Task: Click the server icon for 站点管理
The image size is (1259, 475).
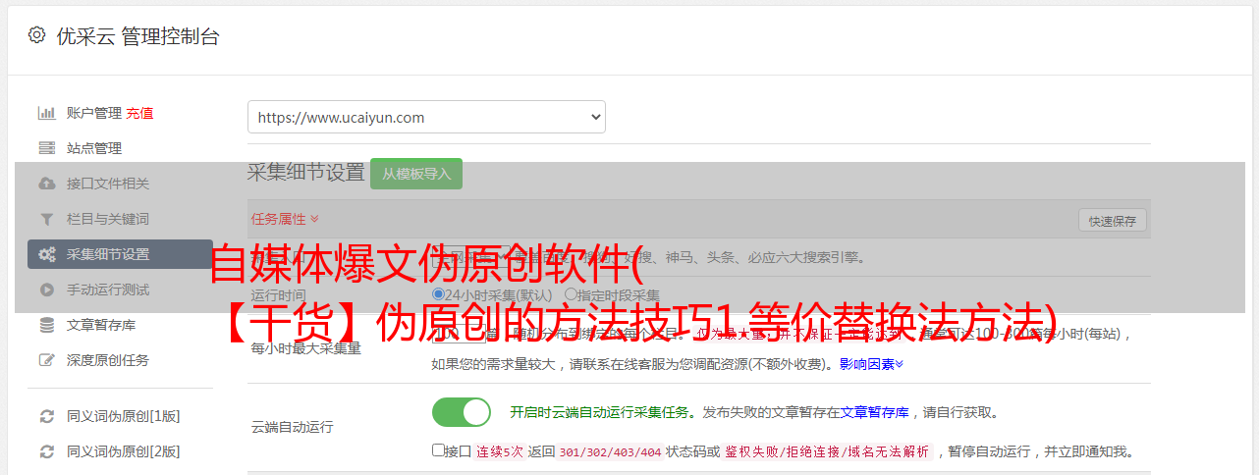Action: click(x=46, y=148)
